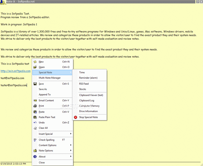Image resolution: width=203 pixels, height=166 pixels.
Task: Click the Print printer icon
Action: coord(35,106)
